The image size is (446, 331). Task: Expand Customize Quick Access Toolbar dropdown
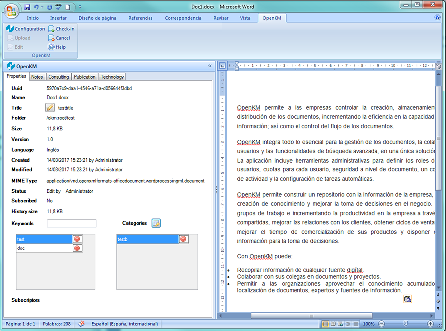[x=80, y=7]
